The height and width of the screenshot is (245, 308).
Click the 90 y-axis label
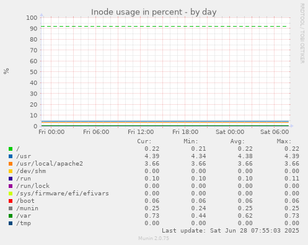click(33, 29)
